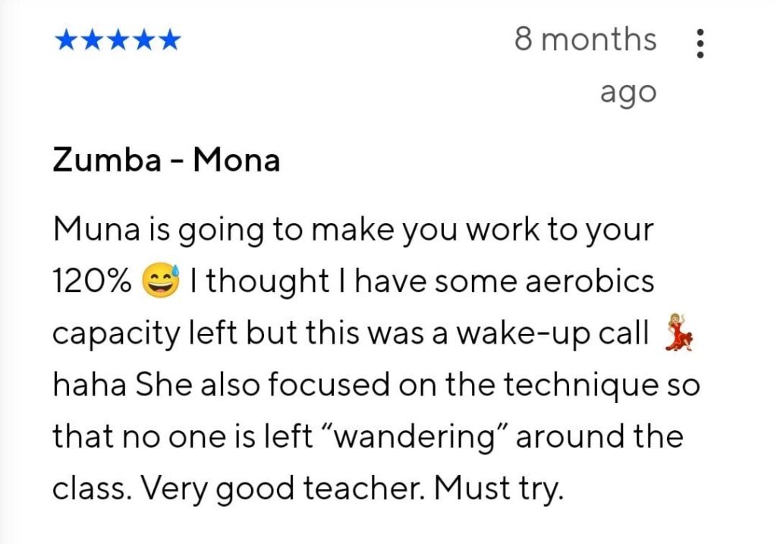Screen dimensions: 777x544
Task: Click the fourth blue rating star
Action: 144,39
